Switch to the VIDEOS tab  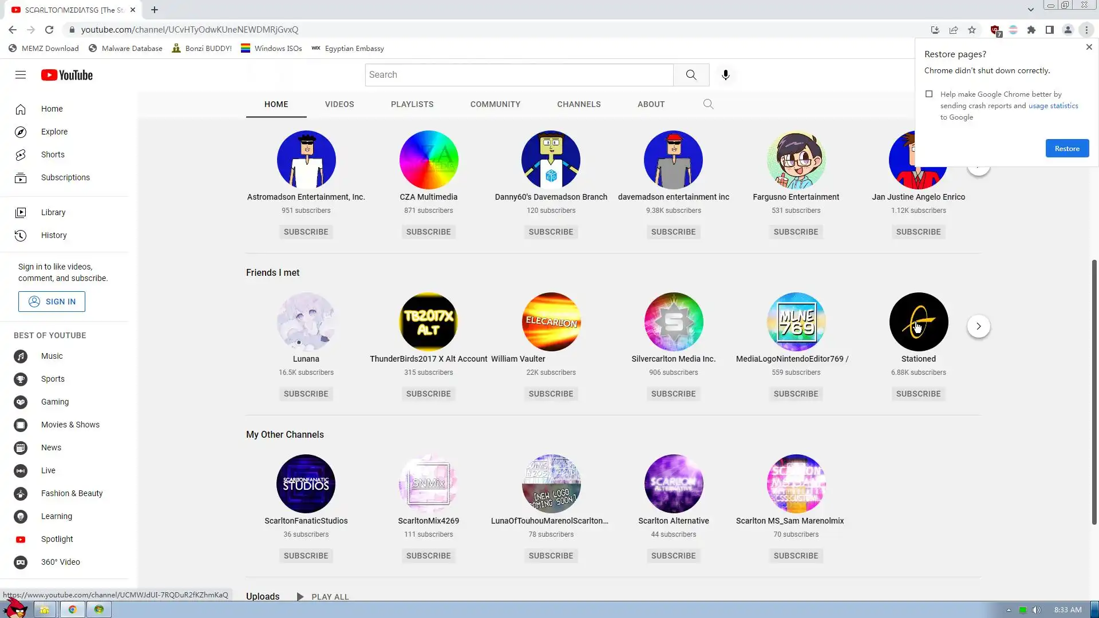(x=339, y=104)
